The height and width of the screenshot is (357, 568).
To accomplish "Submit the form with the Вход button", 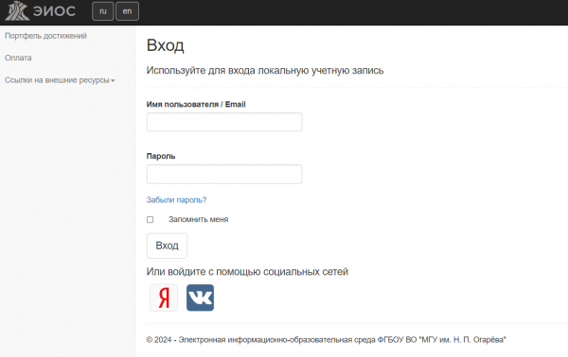I will (x=167, y=246).
